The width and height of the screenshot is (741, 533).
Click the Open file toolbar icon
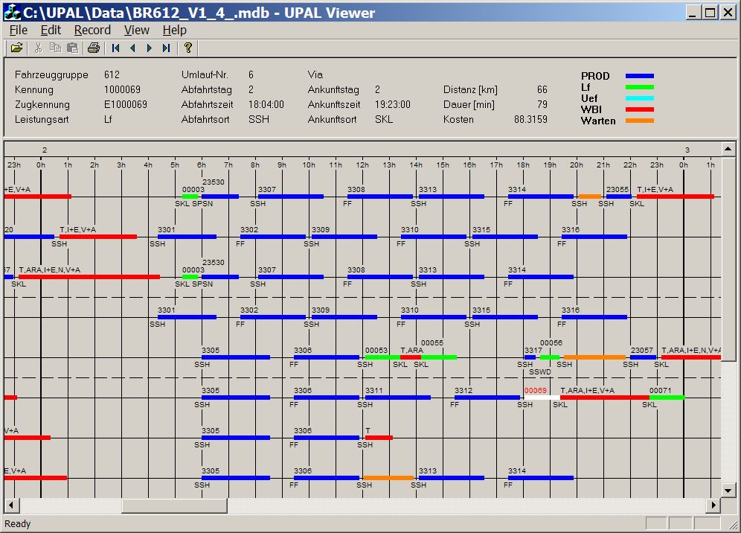tap(16, 48)
